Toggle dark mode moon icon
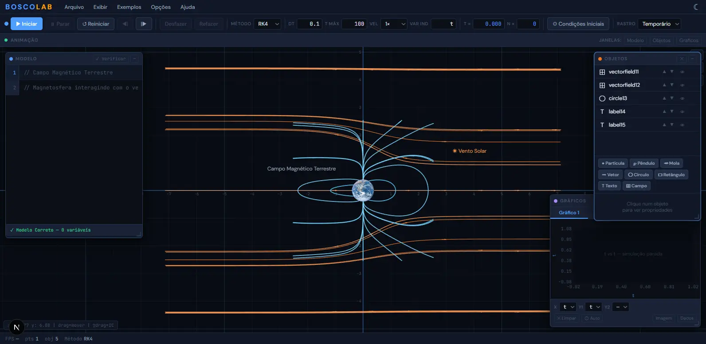 [x=696, y=7]
